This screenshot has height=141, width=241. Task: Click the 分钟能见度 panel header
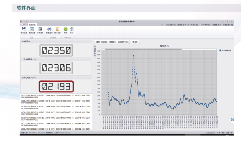[56, 41]
